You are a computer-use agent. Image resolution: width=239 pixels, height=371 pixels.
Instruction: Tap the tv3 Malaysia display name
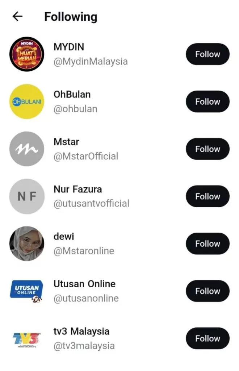click(x=81, y=331)
